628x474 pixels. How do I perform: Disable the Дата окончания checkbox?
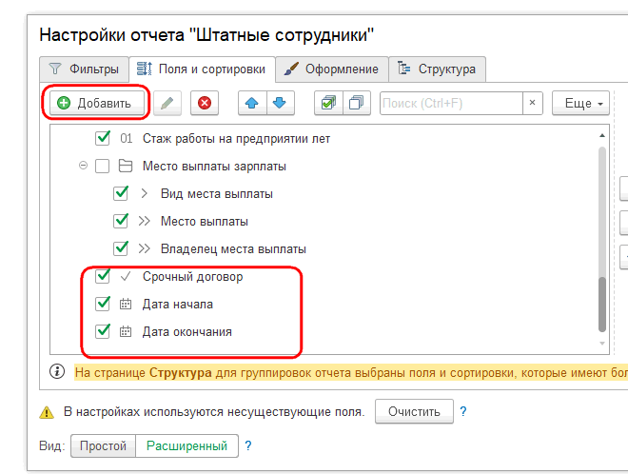[103, 332]
